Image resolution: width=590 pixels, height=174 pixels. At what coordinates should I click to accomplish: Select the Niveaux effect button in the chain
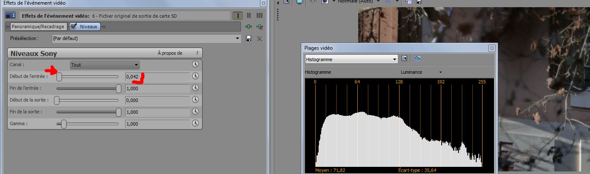point(85,27)
